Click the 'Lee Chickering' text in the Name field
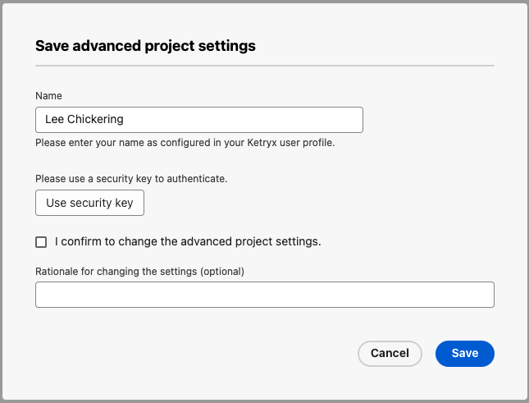Screen dimensions: 529x403 click(x=84, y=119)
